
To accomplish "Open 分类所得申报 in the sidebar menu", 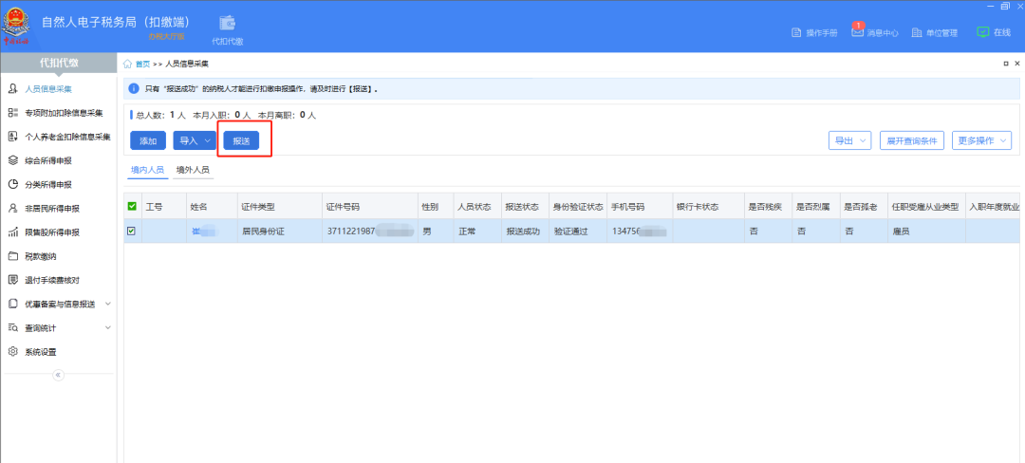I will click(x=48, y=185).
